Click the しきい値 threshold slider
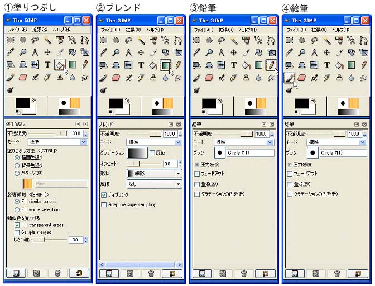375x286 pixels. (49, 240)
